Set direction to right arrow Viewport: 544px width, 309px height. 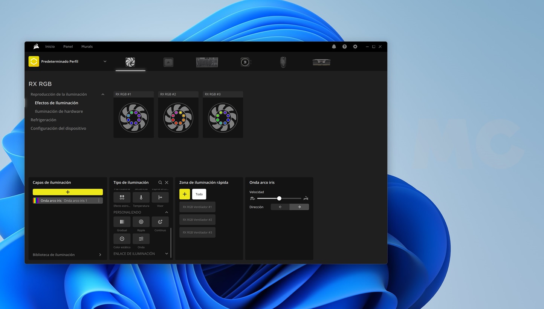pyautogui.click(x=299, y=207)
